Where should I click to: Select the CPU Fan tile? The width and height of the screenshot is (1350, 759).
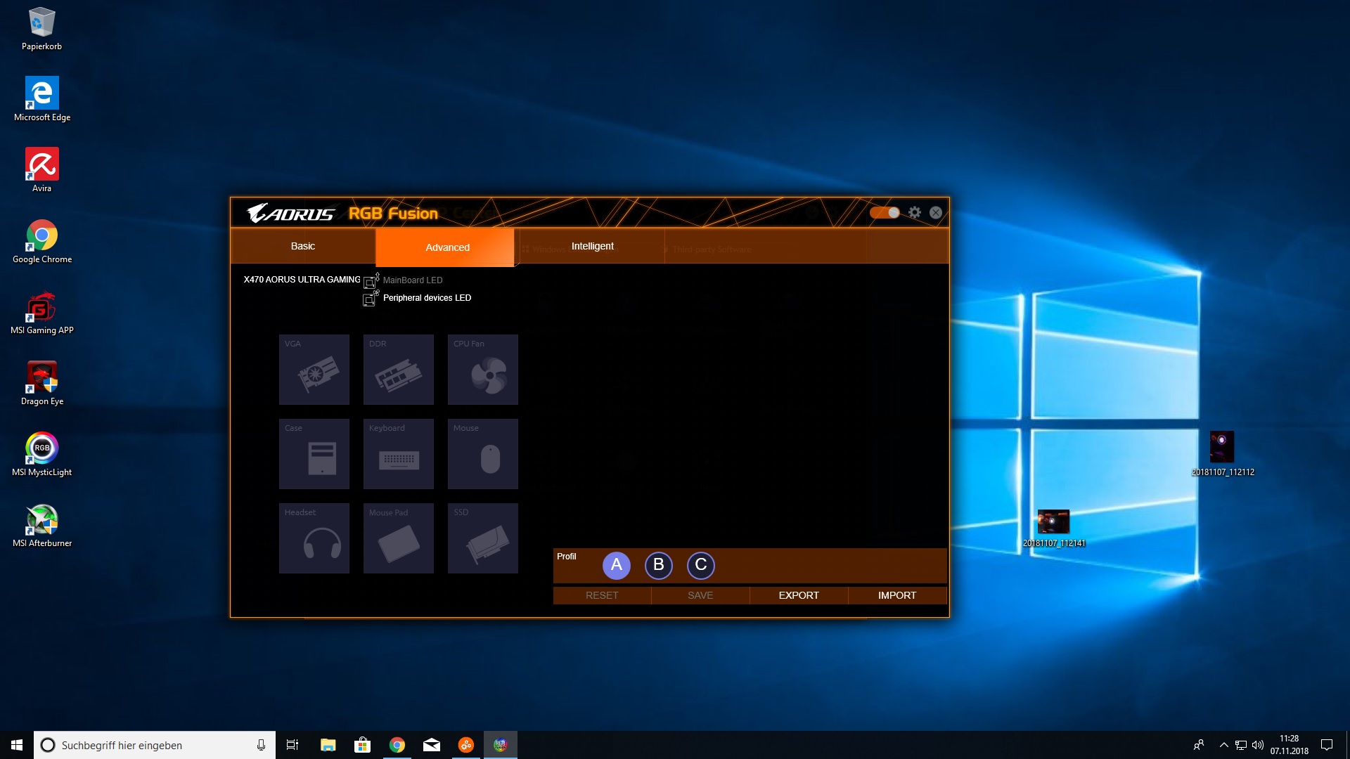[483, 370]
